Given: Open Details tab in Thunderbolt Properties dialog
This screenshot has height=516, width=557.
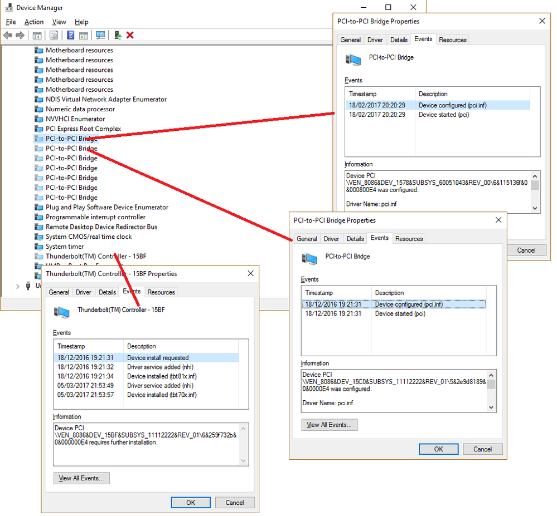Looking at the screenshot, I should pyautogui.click(x=107, y=292).
